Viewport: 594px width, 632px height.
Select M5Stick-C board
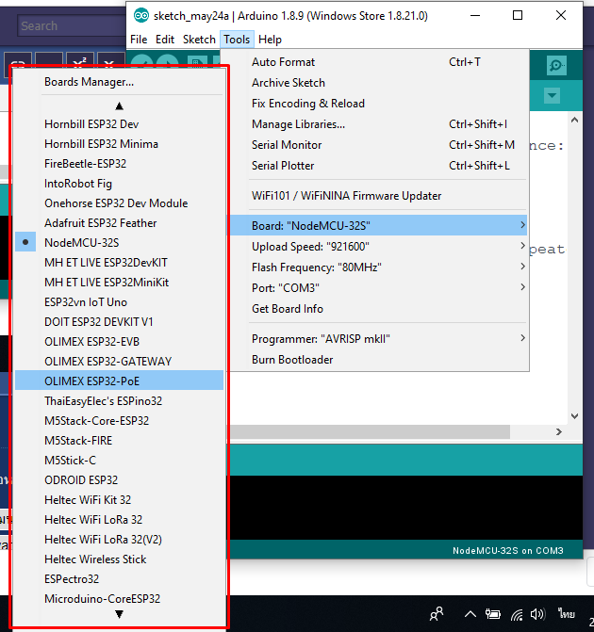click(119, 460)
